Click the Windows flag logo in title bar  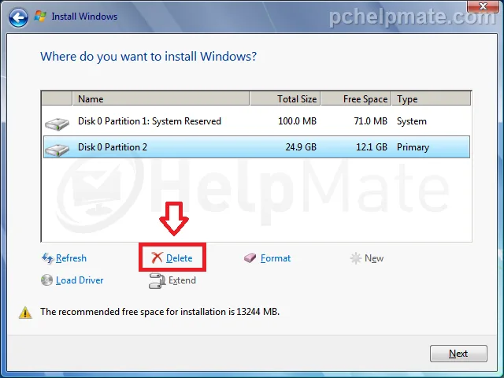(x=40, y=16)
